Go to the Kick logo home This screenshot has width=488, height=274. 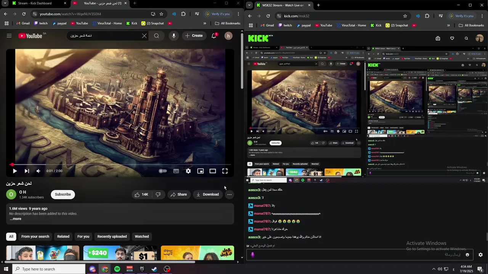coord(259,38)
